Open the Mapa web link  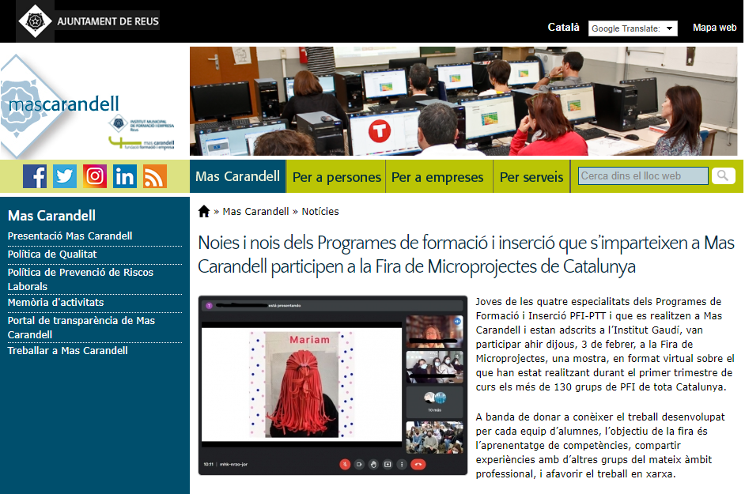click(714, 28)
